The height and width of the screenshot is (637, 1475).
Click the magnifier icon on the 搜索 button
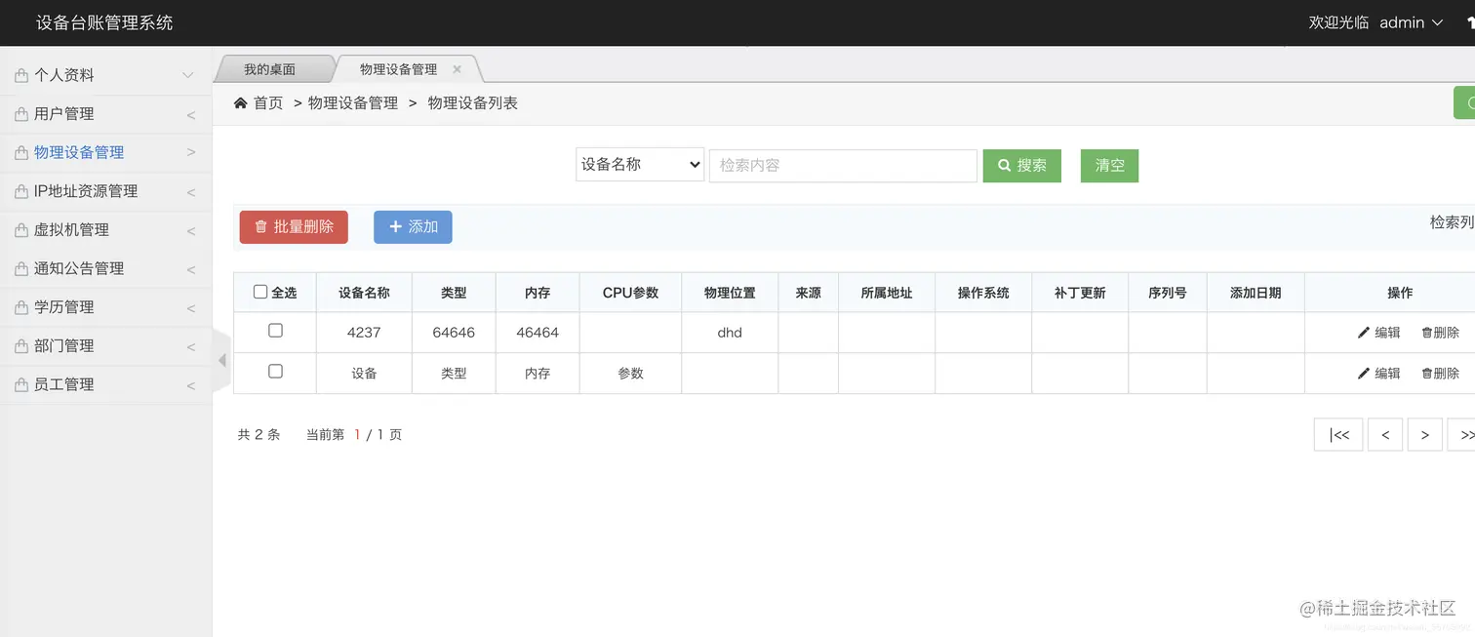[1005, 165]
